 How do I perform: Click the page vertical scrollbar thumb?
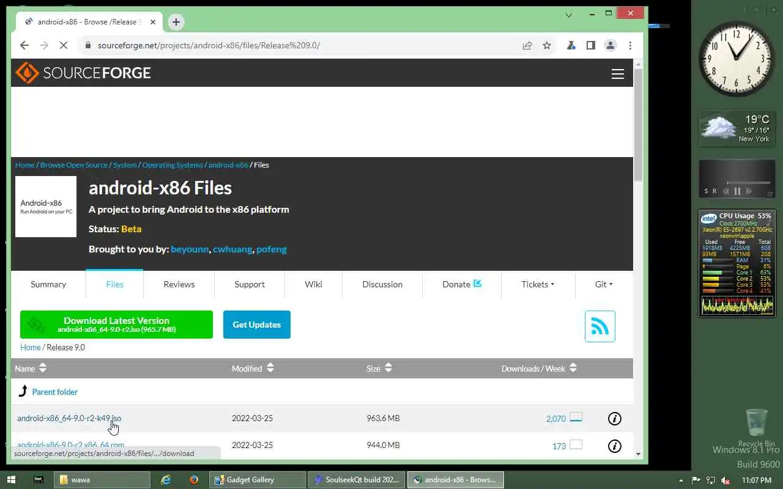click(x=639, y=125)
